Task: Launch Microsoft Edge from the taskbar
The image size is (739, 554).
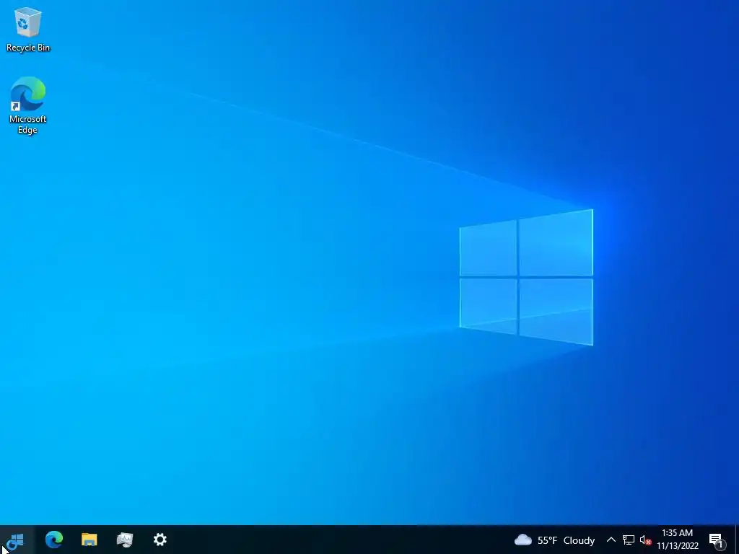Action: click(x=53, y=540)
